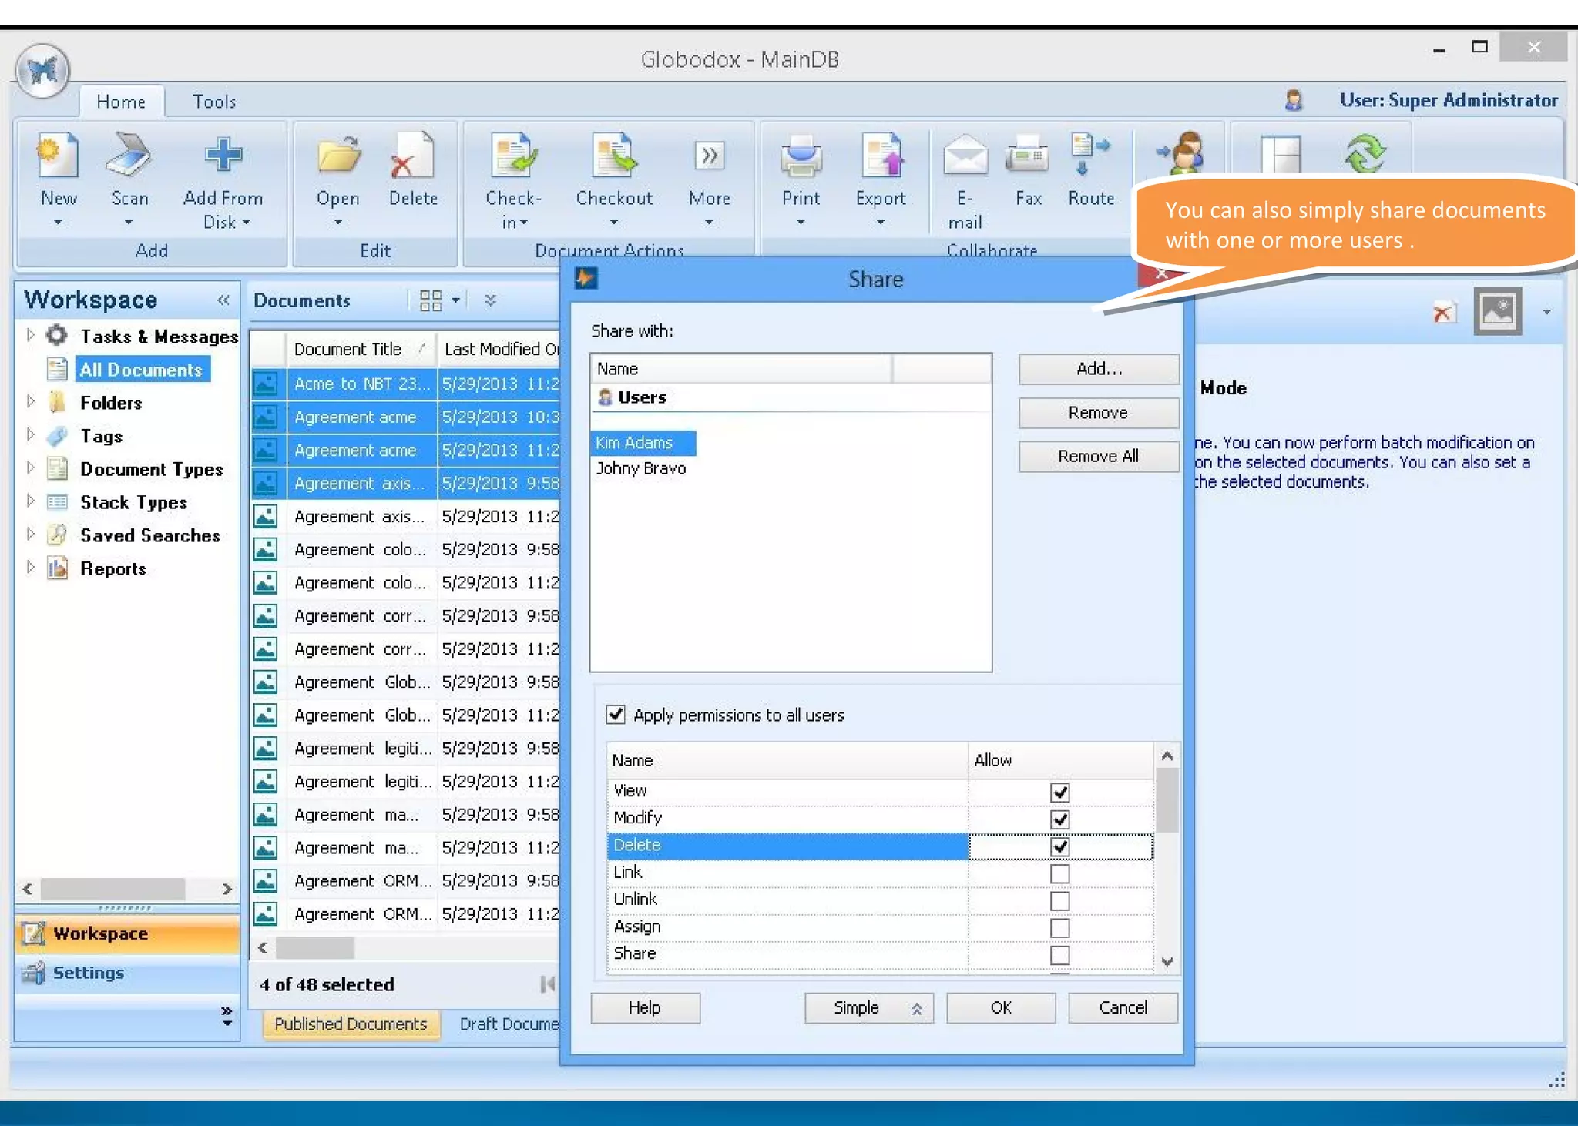The width and height of the screenshot is (1578, 1126).
Task: Click the Check-in icon
Action: click(x=513, y=156)
